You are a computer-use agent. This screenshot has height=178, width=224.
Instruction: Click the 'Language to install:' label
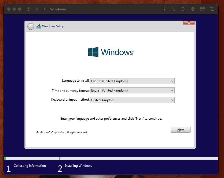[76, 81]
